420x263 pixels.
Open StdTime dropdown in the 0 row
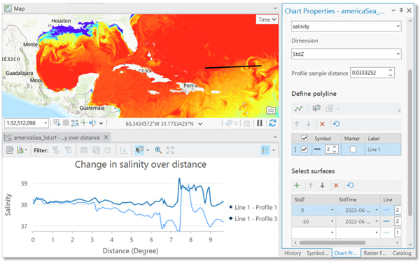[x=377, y=210]
